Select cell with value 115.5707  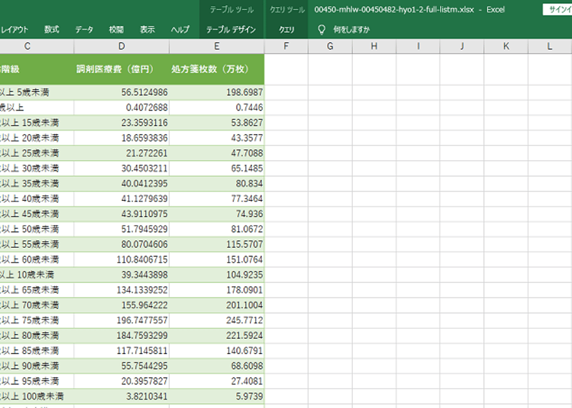click(217, 244)
